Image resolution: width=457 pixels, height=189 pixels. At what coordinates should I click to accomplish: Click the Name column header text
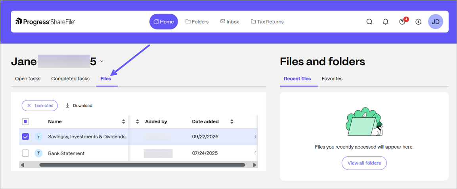[55, 121]
